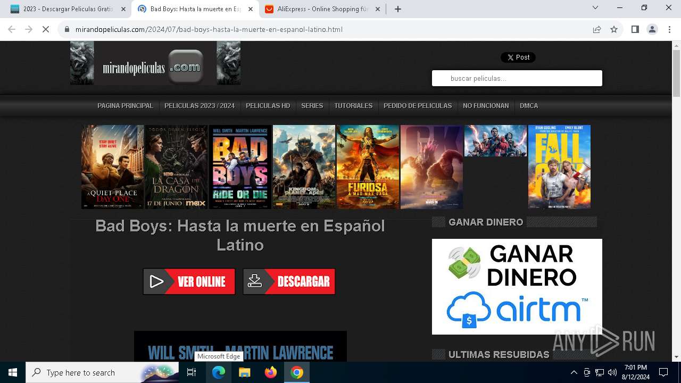Close the Bad Boys browser tab
The height and width of the screenshot is (383, 681).
(251, 9)
